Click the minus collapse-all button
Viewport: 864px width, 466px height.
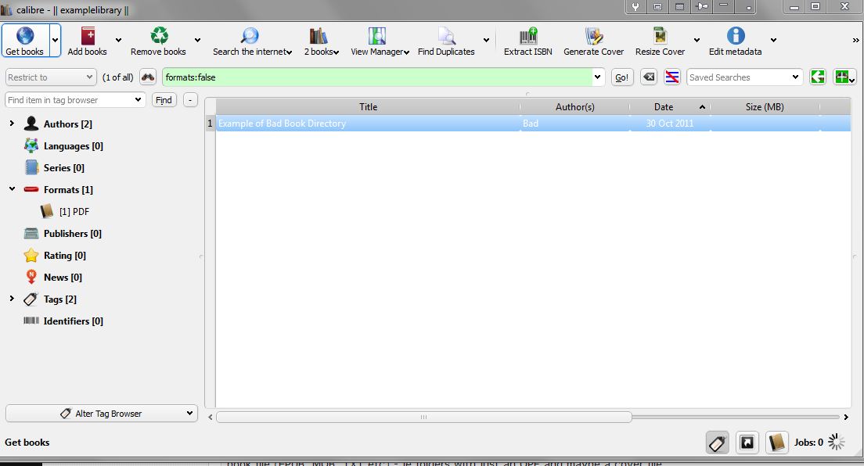190,100
